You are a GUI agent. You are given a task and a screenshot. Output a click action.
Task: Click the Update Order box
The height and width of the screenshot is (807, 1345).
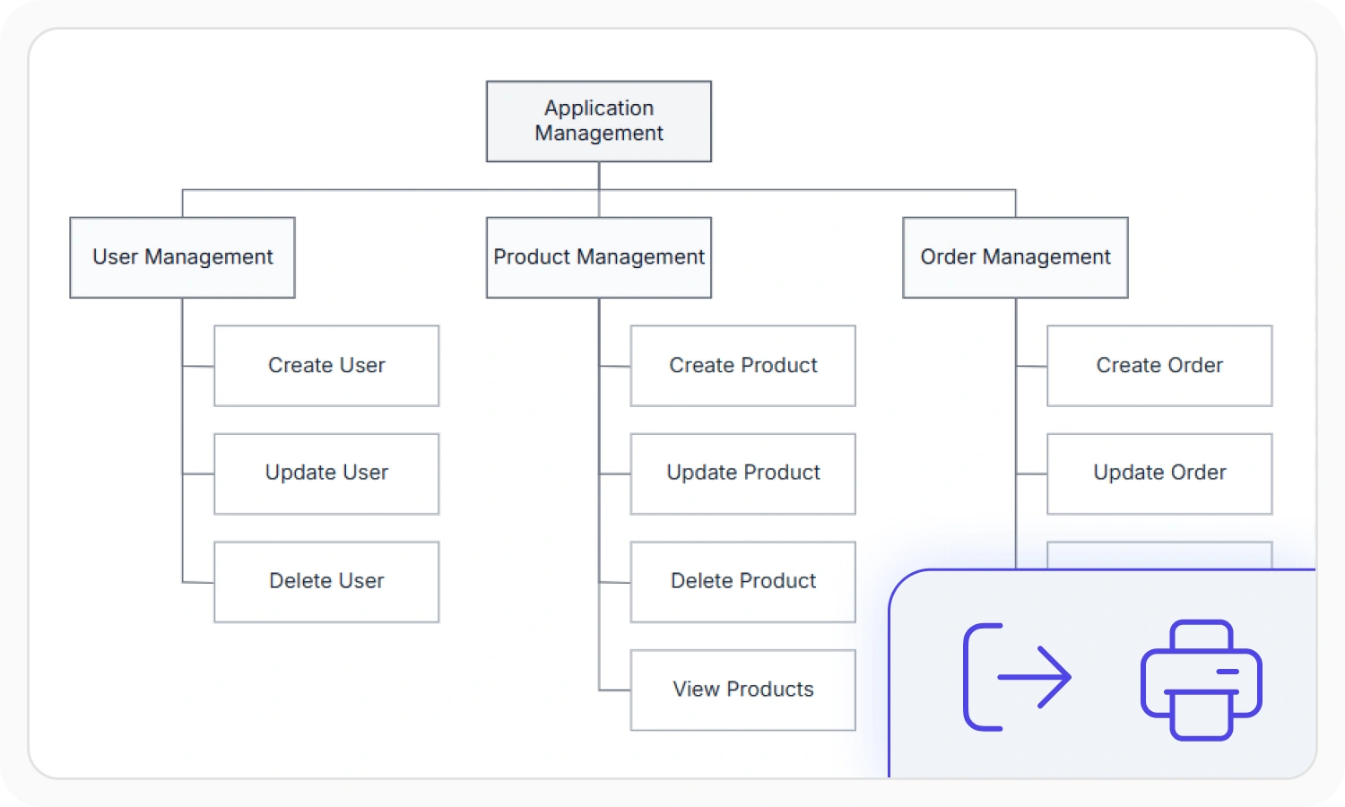(x=1159, y=473)
